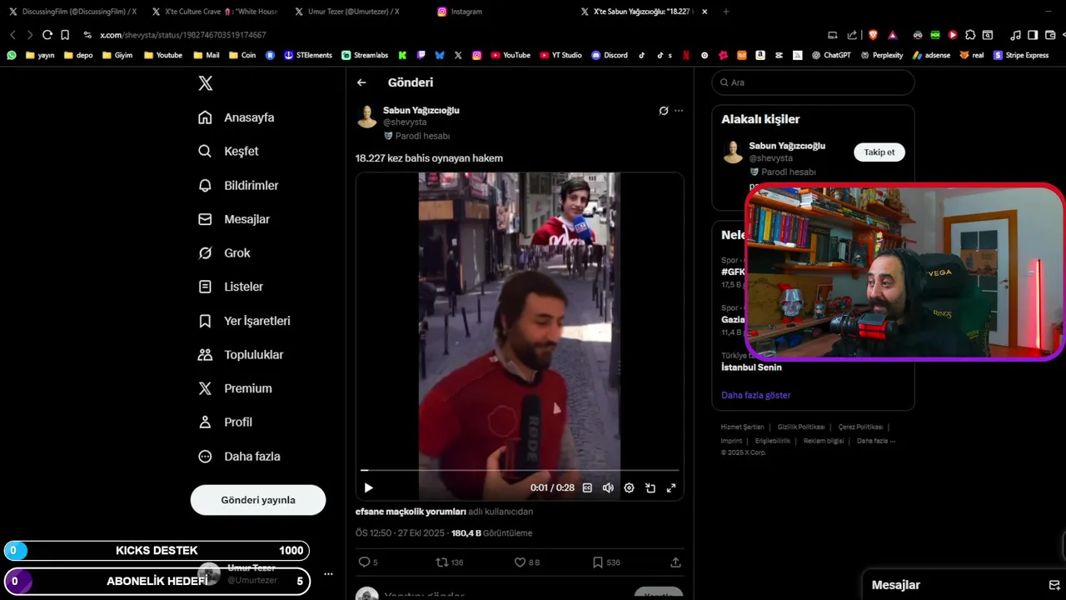Screen dimensions: 1066x600
Task: Seek on the video progress bar
Action: [520, 471]
